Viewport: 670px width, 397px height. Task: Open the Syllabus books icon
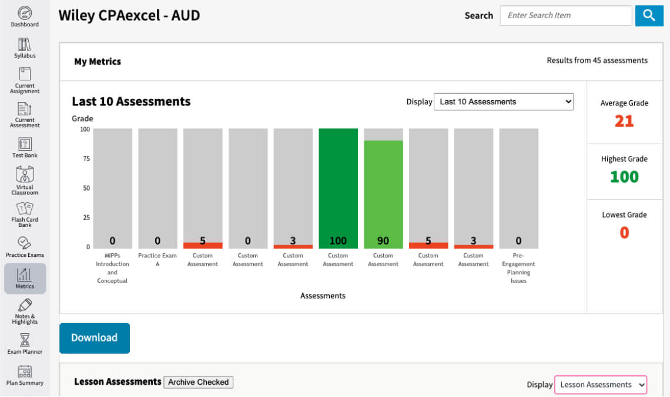pos(25,45)
